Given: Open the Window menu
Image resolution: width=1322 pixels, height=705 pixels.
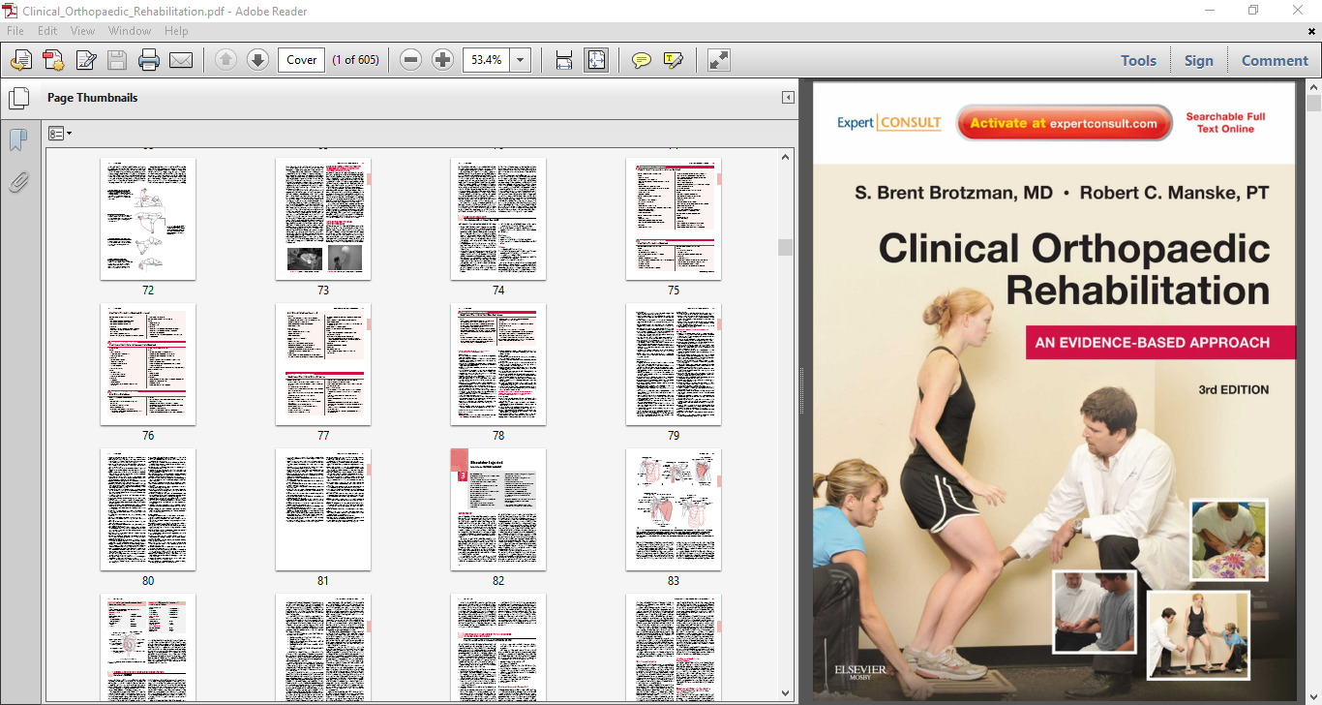Looking at the screenshot, I should click(130, 31).
